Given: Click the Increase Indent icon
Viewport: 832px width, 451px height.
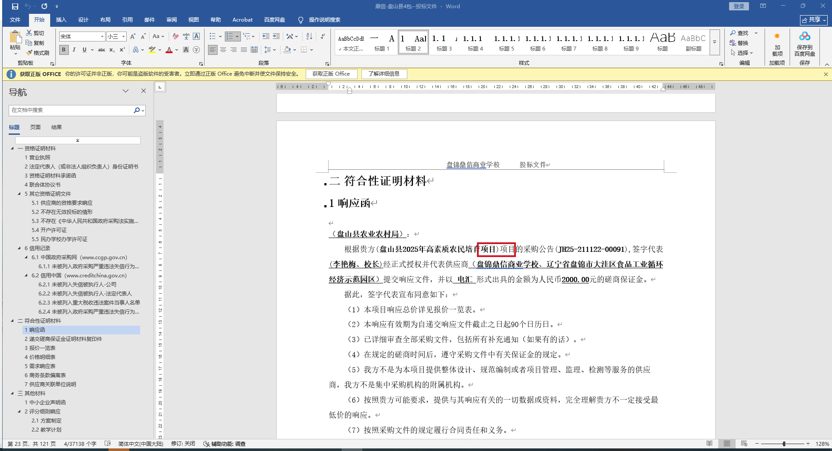Looking at the screenshot, I should [x=276, y=37].
